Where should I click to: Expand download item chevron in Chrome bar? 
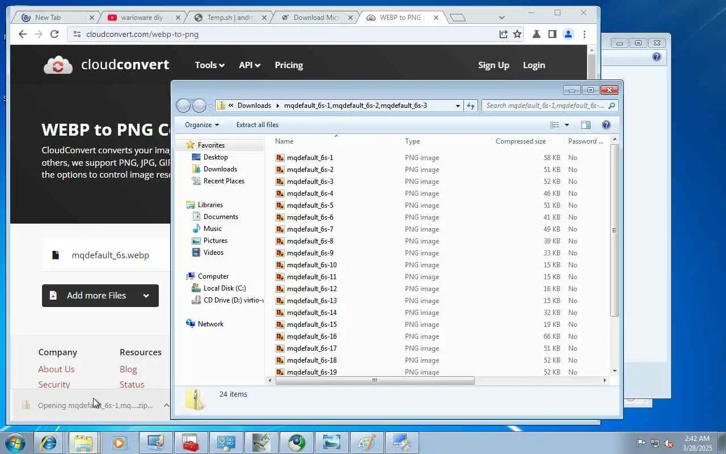click(166, 405)
